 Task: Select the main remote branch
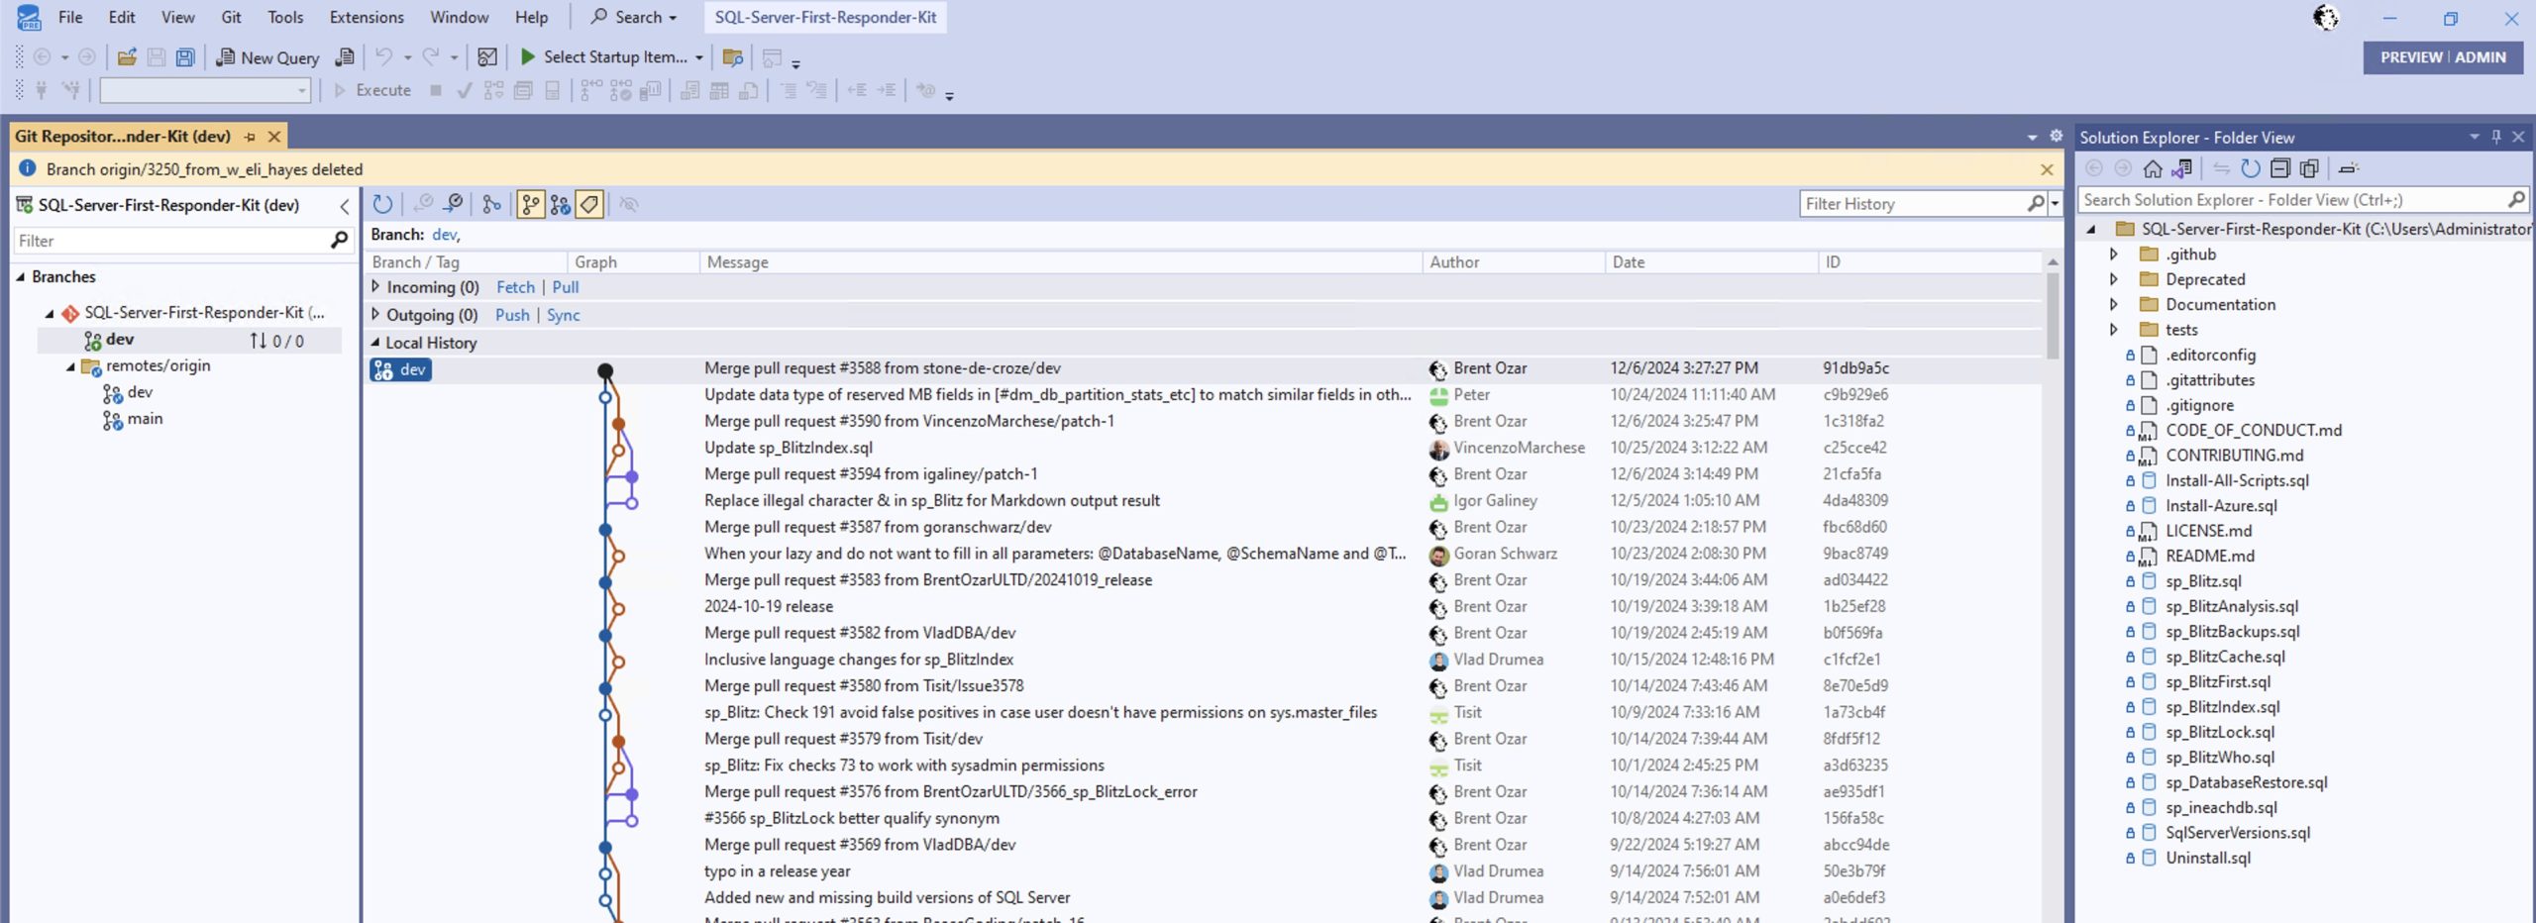coord(145,419)
